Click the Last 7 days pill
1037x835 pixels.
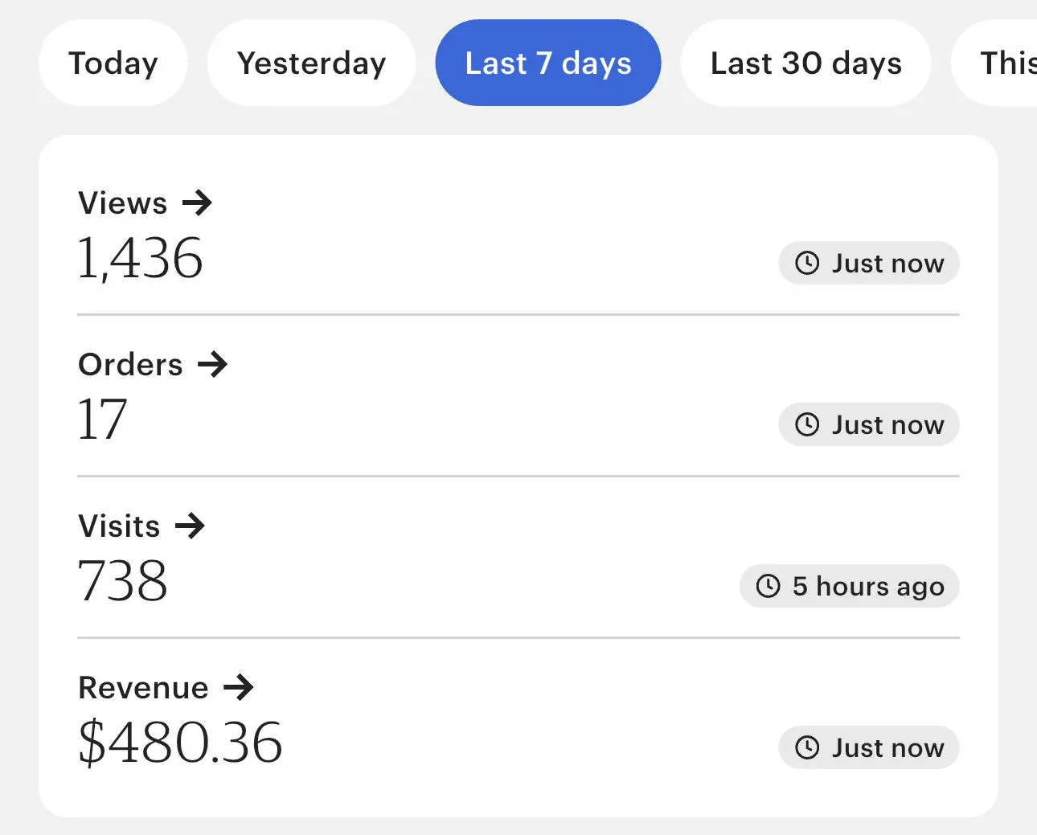[x=548, y=63]
